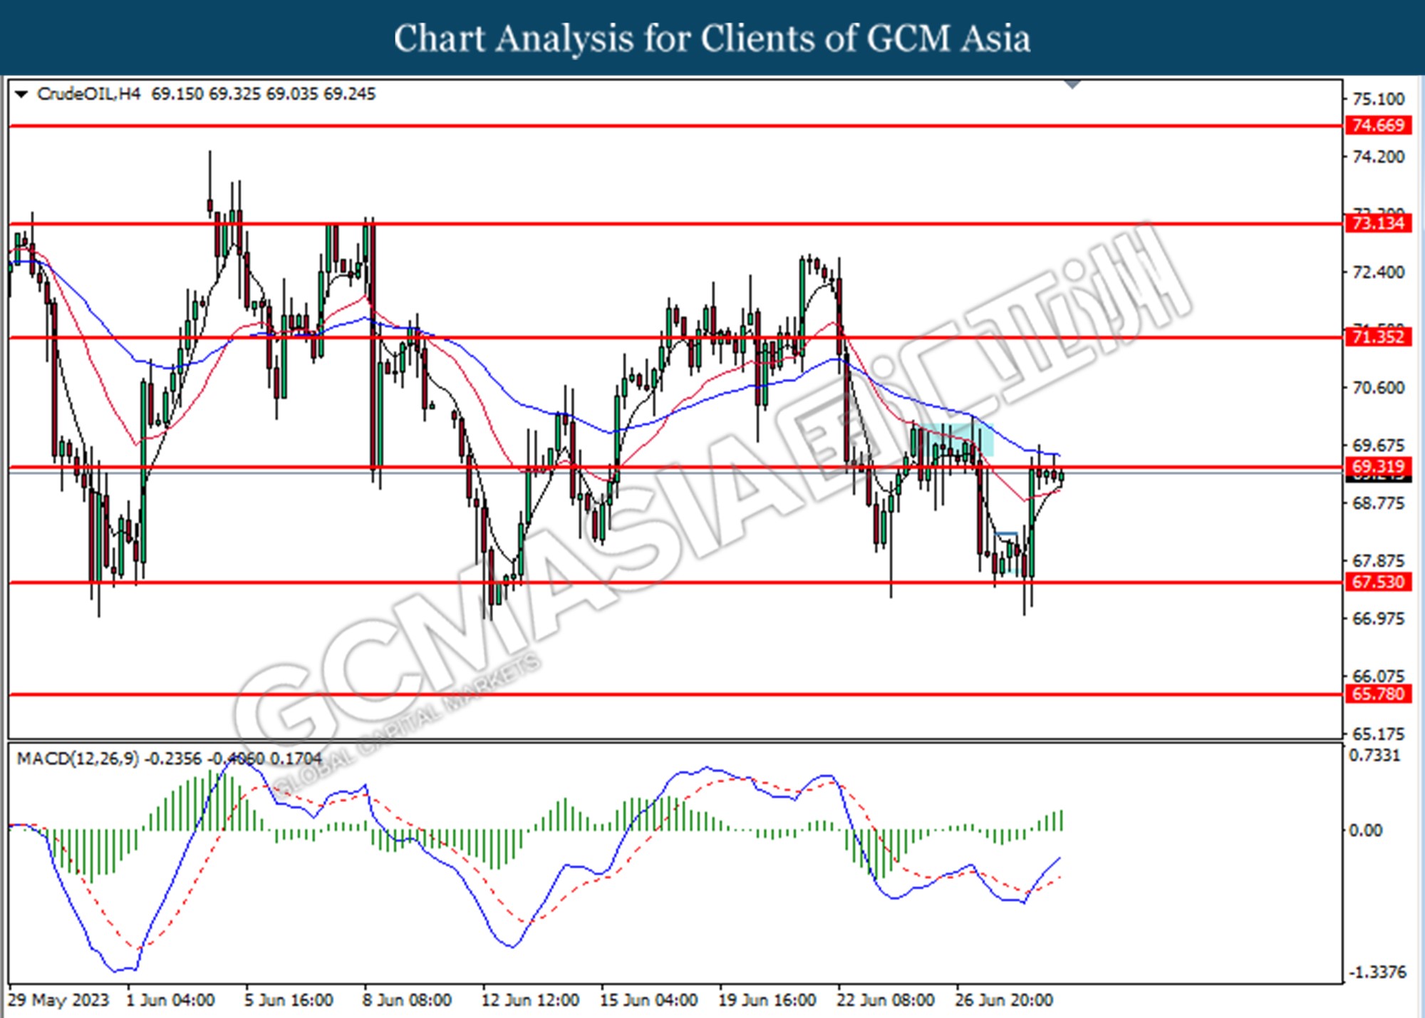Click the 72.400 price axis value
The image size is (1425, 1018).
(x=1378, y=272)
